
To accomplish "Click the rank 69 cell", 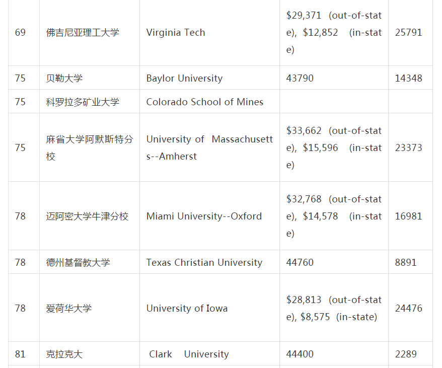I will coord(20,33).
